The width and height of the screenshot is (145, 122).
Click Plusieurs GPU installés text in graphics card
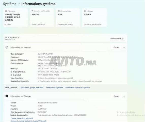pyautogui.click(x=65, y=24)
